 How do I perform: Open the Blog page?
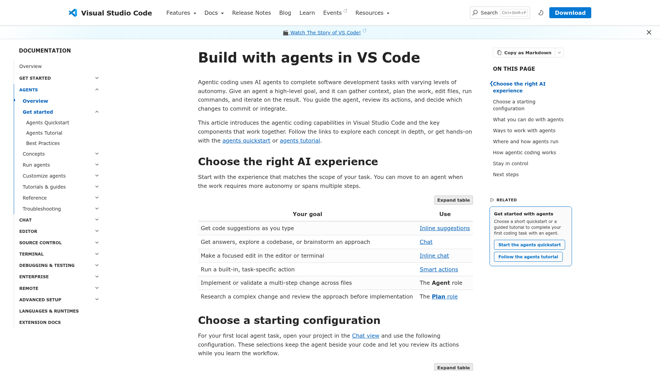click(x=285, y=13)
